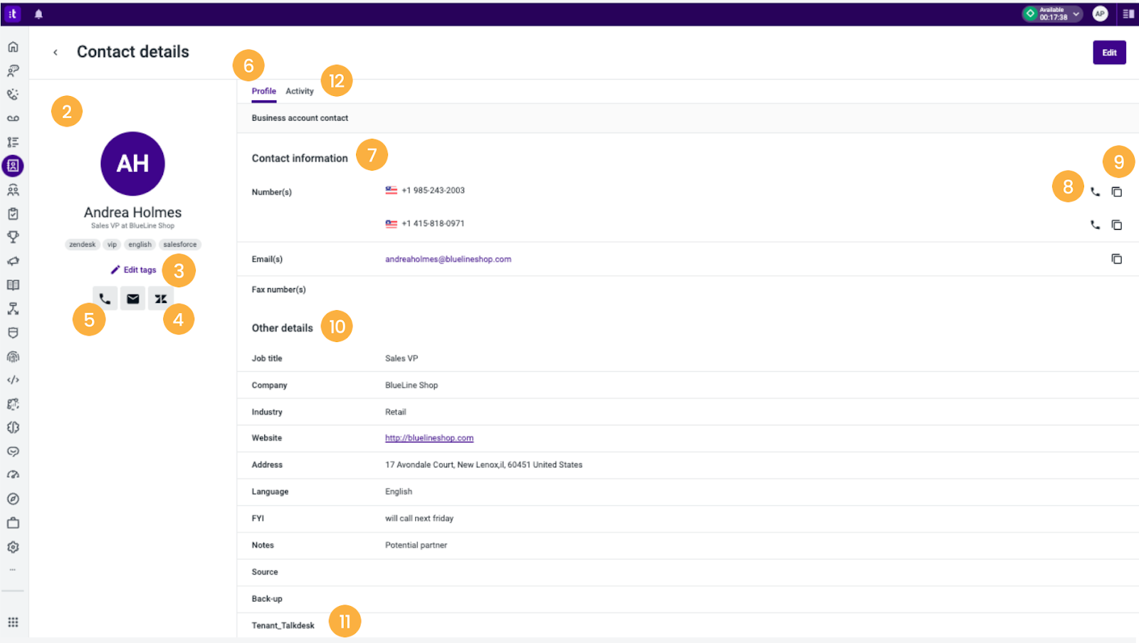Open the numbered list icon in sidebar

click(13, 142)
